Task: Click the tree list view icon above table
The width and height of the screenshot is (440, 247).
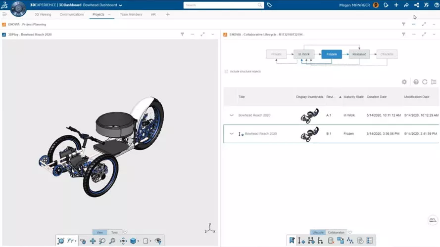Action: pyautogui.click(x=434, y=82)
